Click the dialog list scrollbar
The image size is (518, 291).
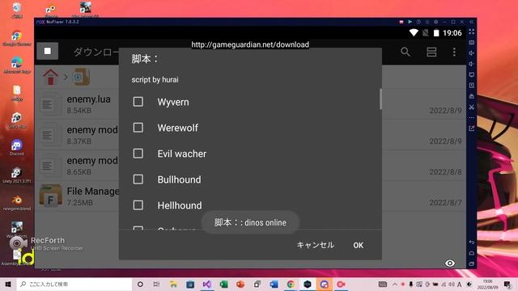[380, 99]
